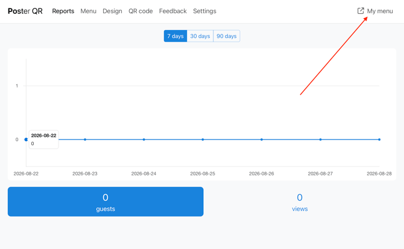
Task: Click the chart point for 2026-08-24
Action: point(144,139)
